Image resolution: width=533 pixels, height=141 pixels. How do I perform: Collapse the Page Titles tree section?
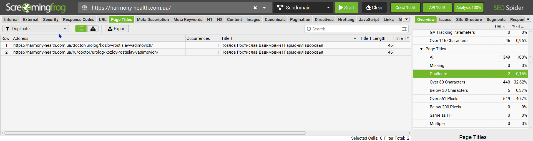[x=421, y=49]
